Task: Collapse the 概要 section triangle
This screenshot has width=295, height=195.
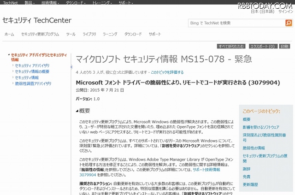Action: 77,111
